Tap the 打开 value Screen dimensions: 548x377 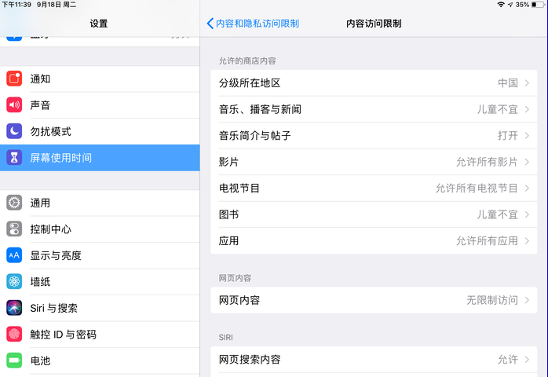pos(508,136)
